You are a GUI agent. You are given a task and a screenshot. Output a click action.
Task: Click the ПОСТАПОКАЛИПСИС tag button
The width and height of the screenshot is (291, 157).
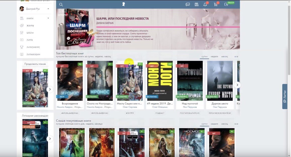190,113
